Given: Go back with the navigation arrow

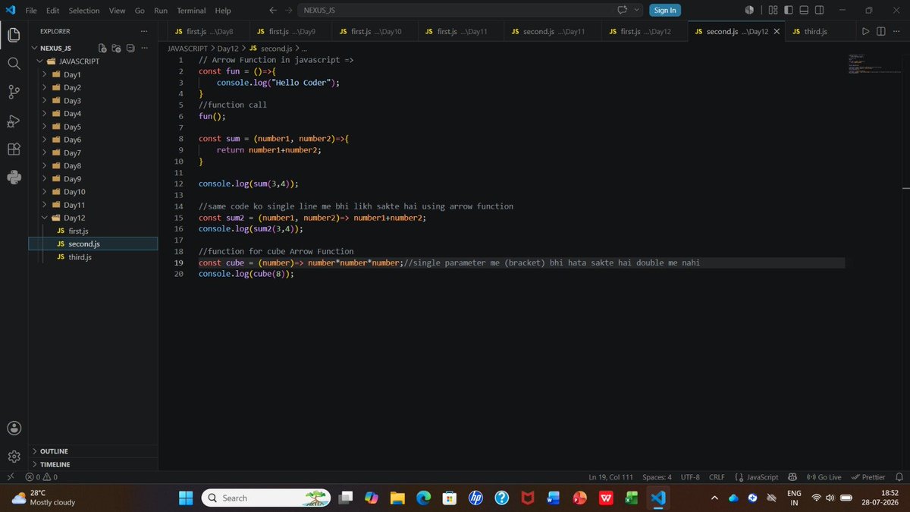Looking at the screenshot, I should (274, 10).
